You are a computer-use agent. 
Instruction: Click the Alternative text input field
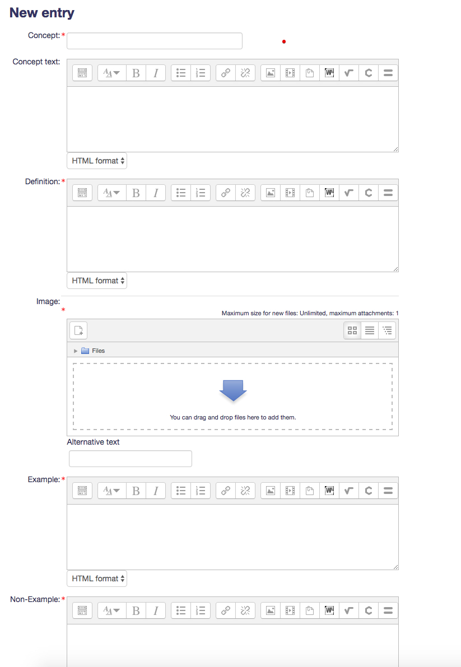point(131,459)
